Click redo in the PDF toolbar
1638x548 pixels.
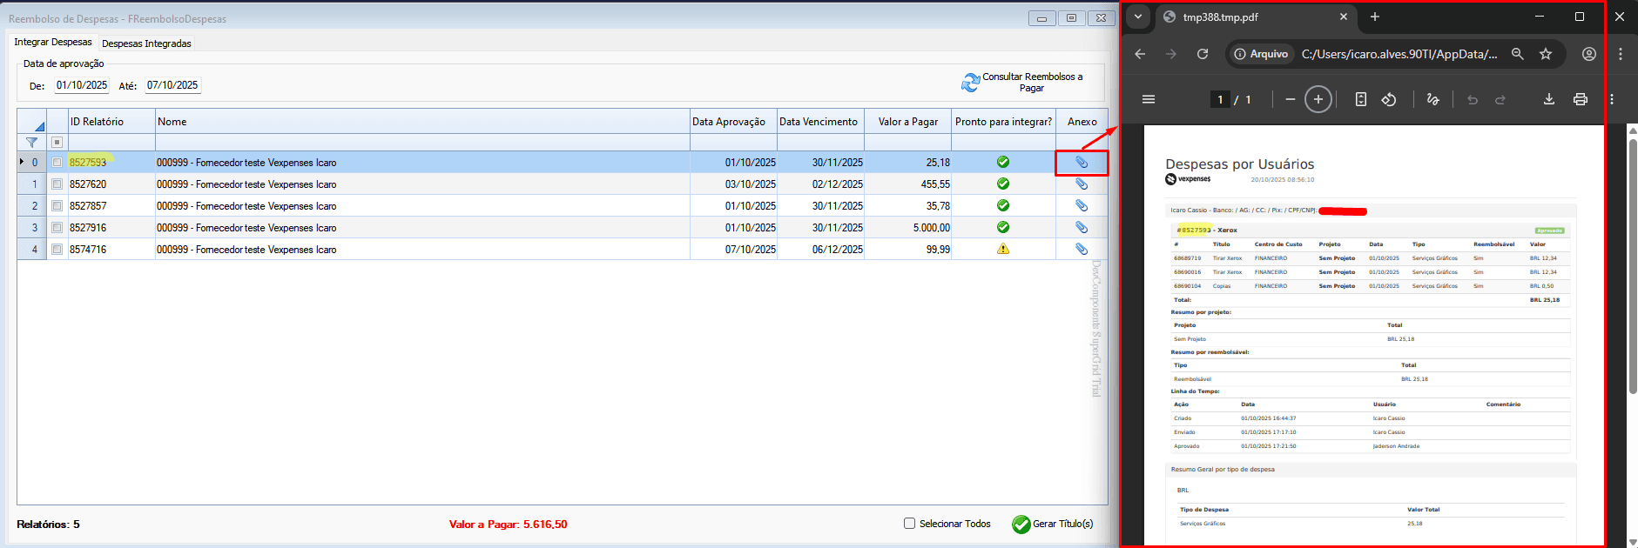point(1500,99)
